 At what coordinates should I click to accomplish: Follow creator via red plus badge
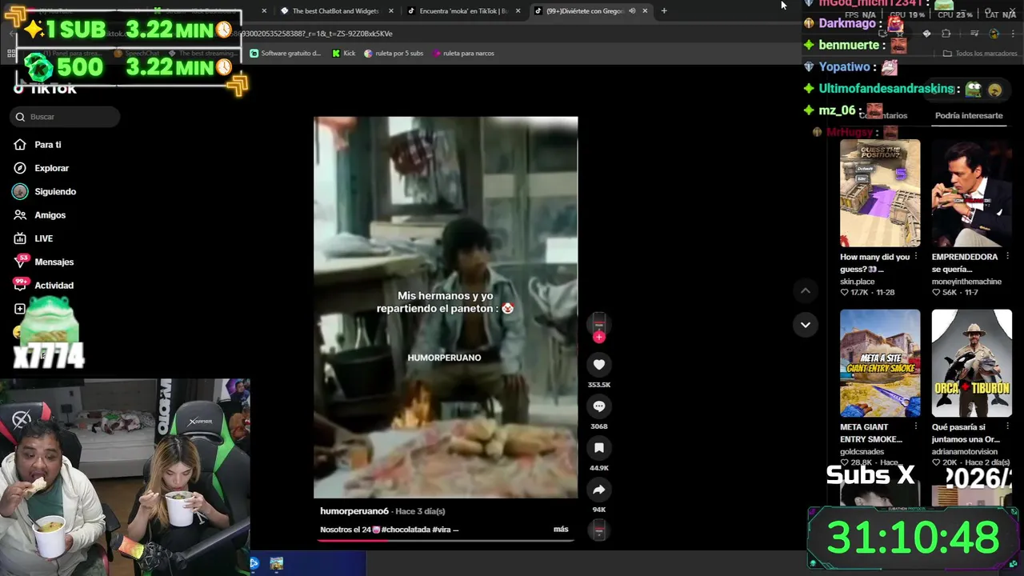pos(599,337)
